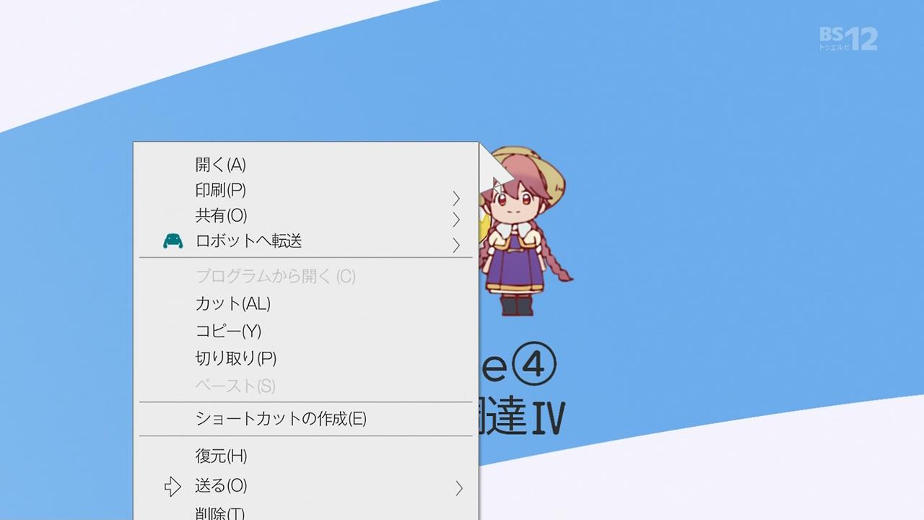Select ショートカットの作成(E)
Image resolution: width=924 pixels, height=520 pixels.
click(306, 419)
